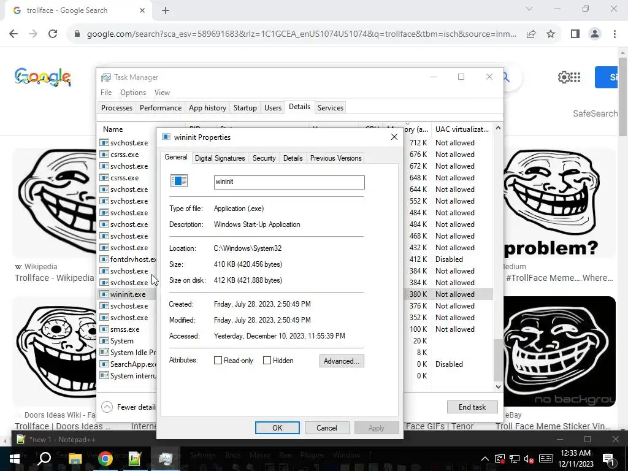Screen dimensions: 628x471
Task: Click the network tray icon
Action: (x=515, y=459)
